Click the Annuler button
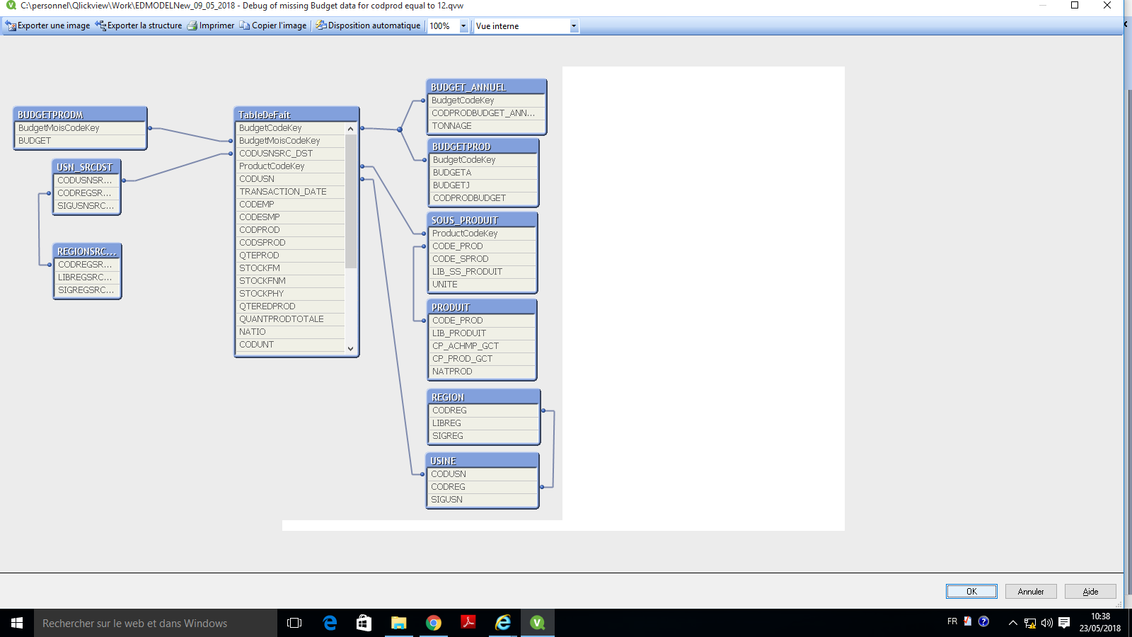Viewport: 1132px width, 637px height. click(x=1030, y=592)
